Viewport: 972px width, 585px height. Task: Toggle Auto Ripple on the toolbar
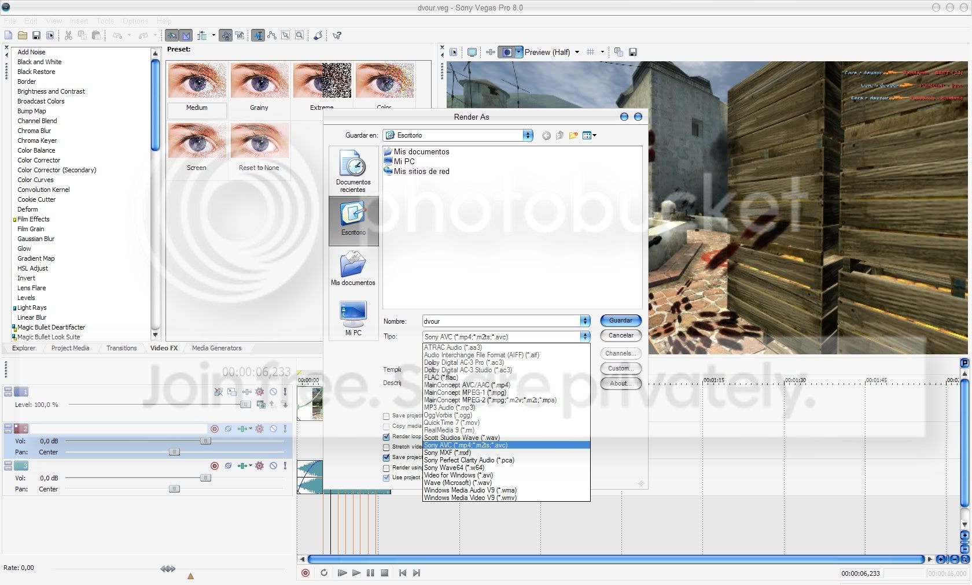(x=202, y=35)
